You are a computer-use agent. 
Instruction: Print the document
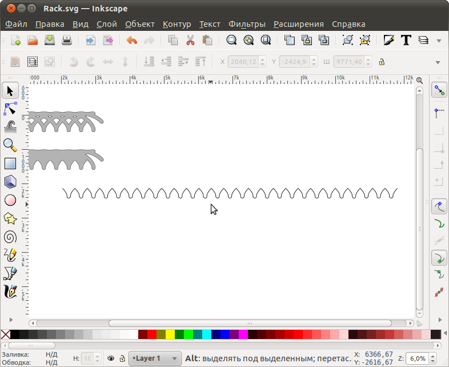(67, 40)
